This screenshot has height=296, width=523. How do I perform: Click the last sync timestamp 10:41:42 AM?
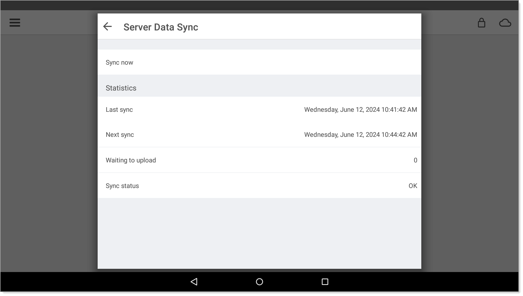[361, 110]
